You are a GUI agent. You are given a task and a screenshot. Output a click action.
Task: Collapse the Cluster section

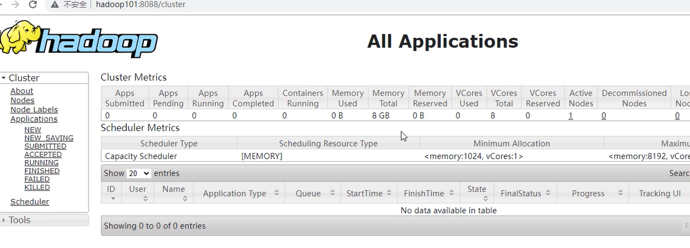click(4, 78)
